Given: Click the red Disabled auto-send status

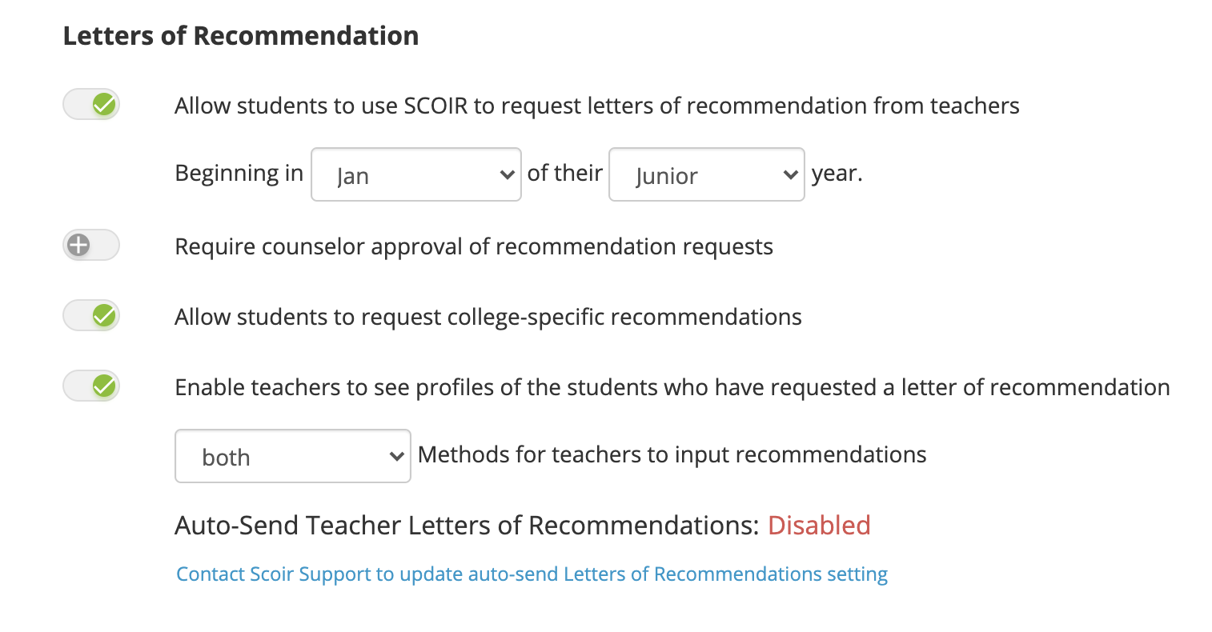Looking at the screenshot, I should [x=819, y=526].
